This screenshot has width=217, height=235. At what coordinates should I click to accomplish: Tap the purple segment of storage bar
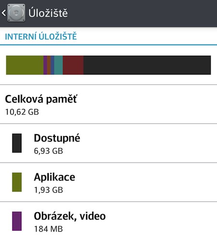[x=45, y=65]
